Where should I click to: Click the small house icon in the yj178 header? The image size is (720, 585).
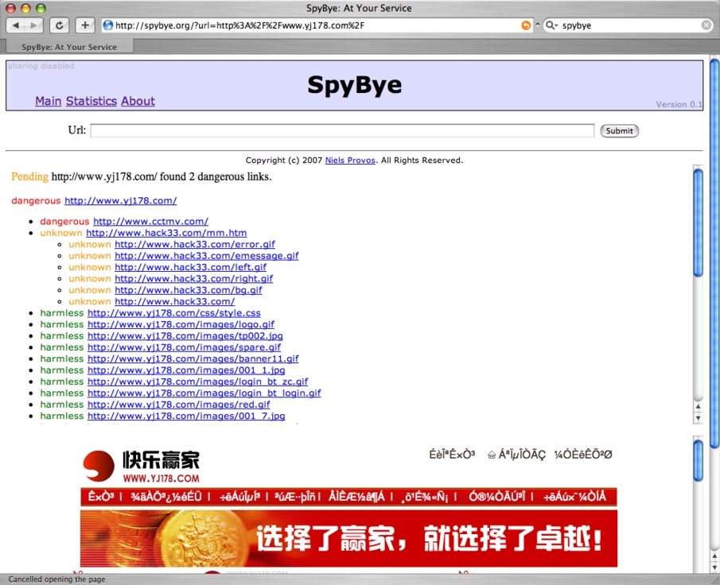pyautogui.click(x=492, y=455)
